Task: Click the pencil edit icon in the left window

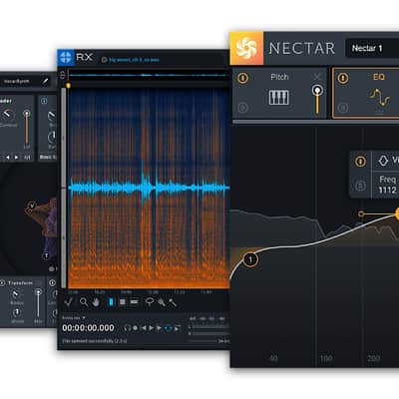Action: 45,81
